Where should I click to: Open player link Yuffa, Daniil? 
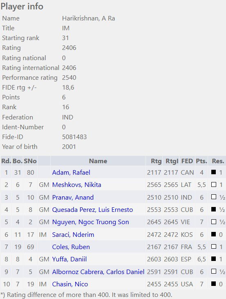69,259
